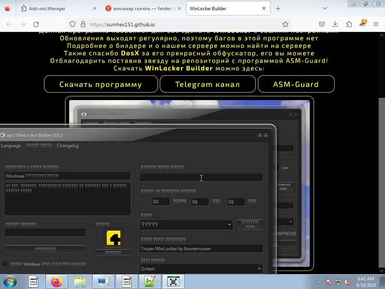Open a new browser tab
The height and width of the screenshot is (289, 385).
coord(278,9)
